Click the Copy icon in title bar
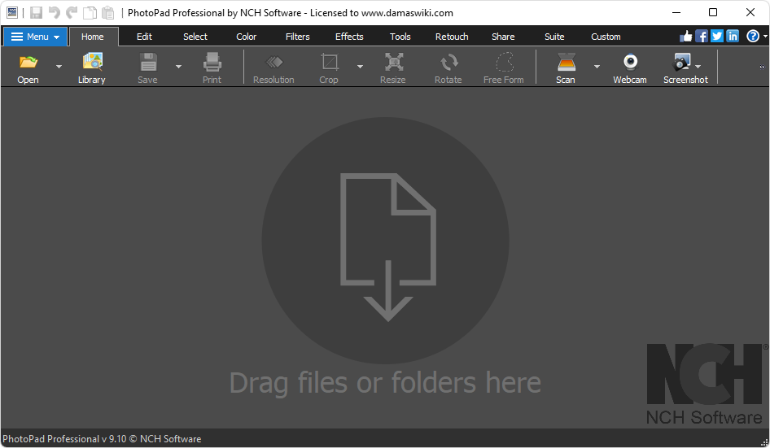Viewport: 770px width, 448px height. pyautogui.click(x=90, y=13)
